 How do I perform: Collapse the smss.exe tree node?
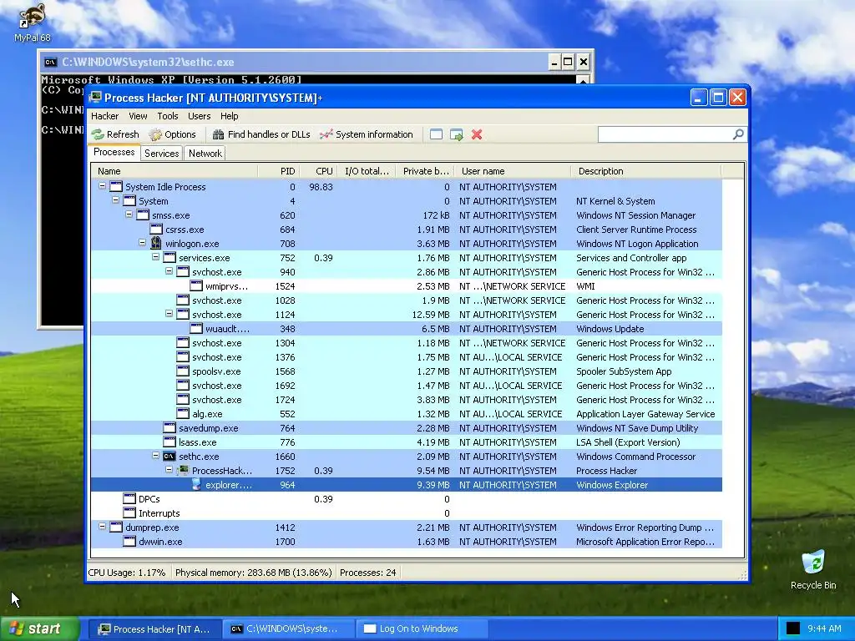129,215
